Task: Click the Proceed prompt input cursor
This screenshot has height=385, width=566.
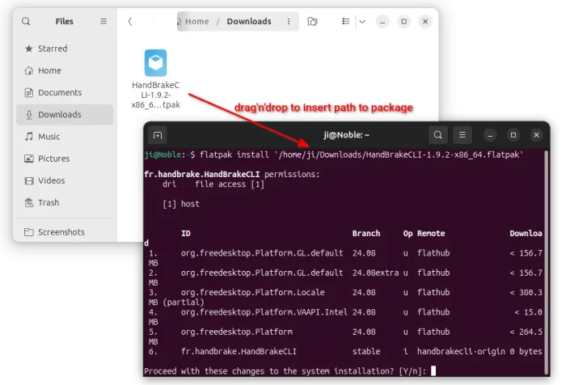Action: click(433, 371)
